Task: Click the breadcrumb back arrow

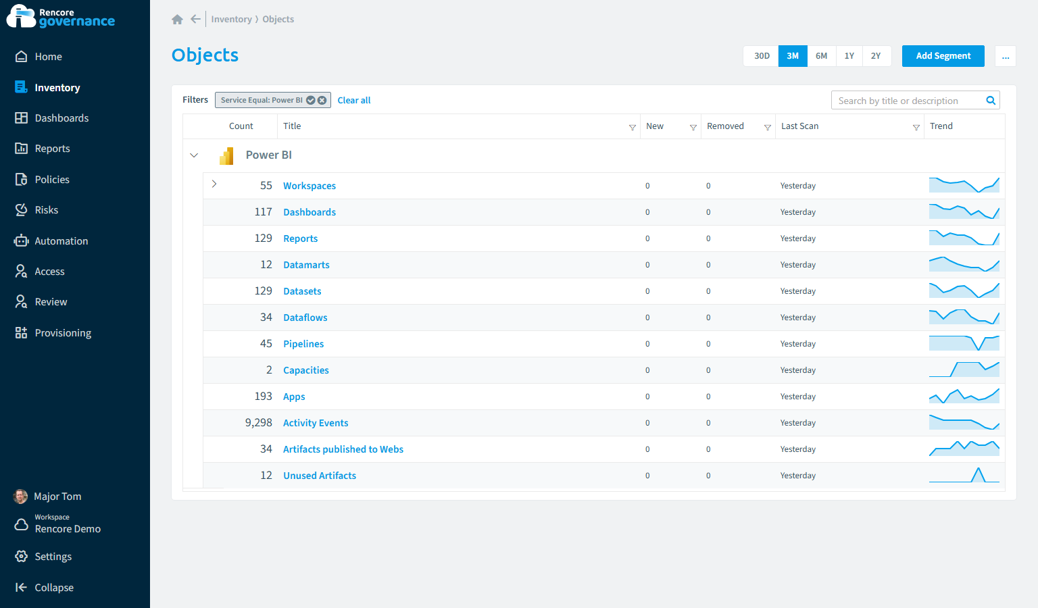Action: coord(195,19)
